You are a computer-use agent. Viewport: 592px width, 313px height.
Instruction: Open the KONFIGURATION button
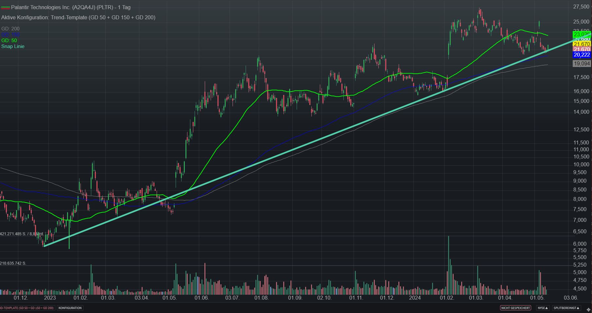[70, 308]
